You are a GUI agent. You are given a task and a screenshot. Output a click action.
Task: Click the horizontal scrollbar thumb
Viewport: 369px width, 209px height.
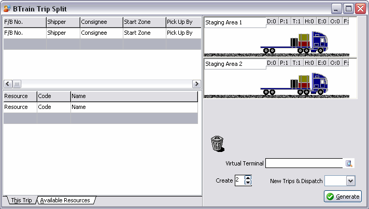(17, 84)
